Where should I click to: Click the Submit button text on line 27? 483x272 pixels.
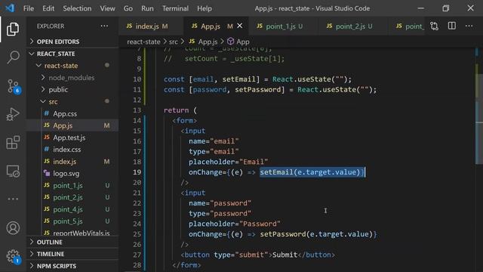click(285, 255)
